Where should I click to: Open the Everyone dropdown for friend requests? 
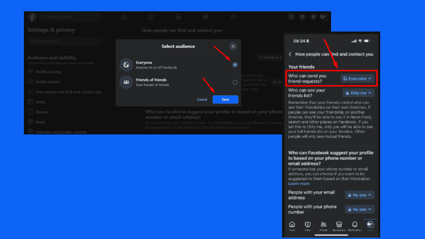357,79
